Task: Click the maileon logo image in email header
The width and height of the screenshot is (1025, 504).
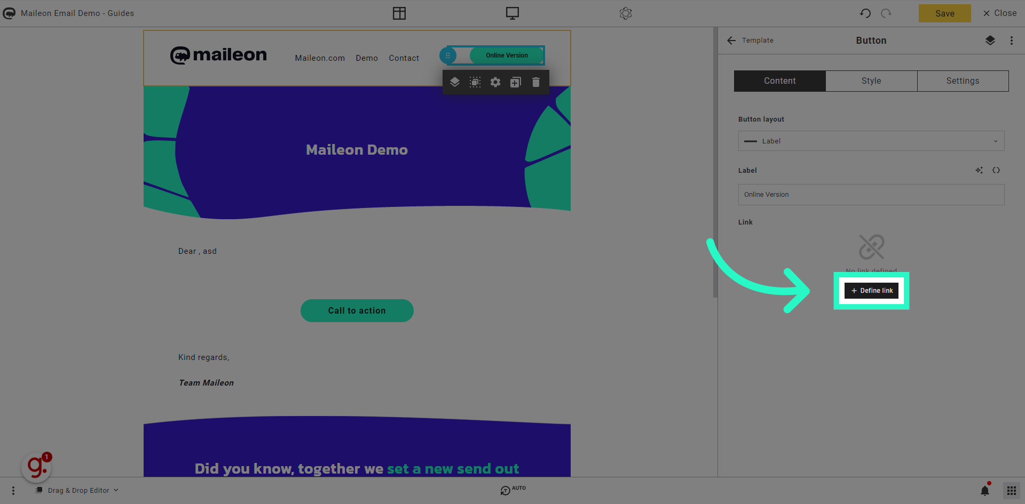Action: tap(218, 55)
